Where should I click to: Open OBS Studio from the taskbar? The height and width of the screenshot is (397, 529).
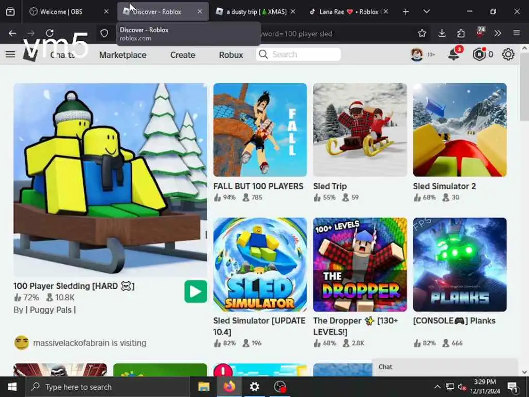point(279,387)
